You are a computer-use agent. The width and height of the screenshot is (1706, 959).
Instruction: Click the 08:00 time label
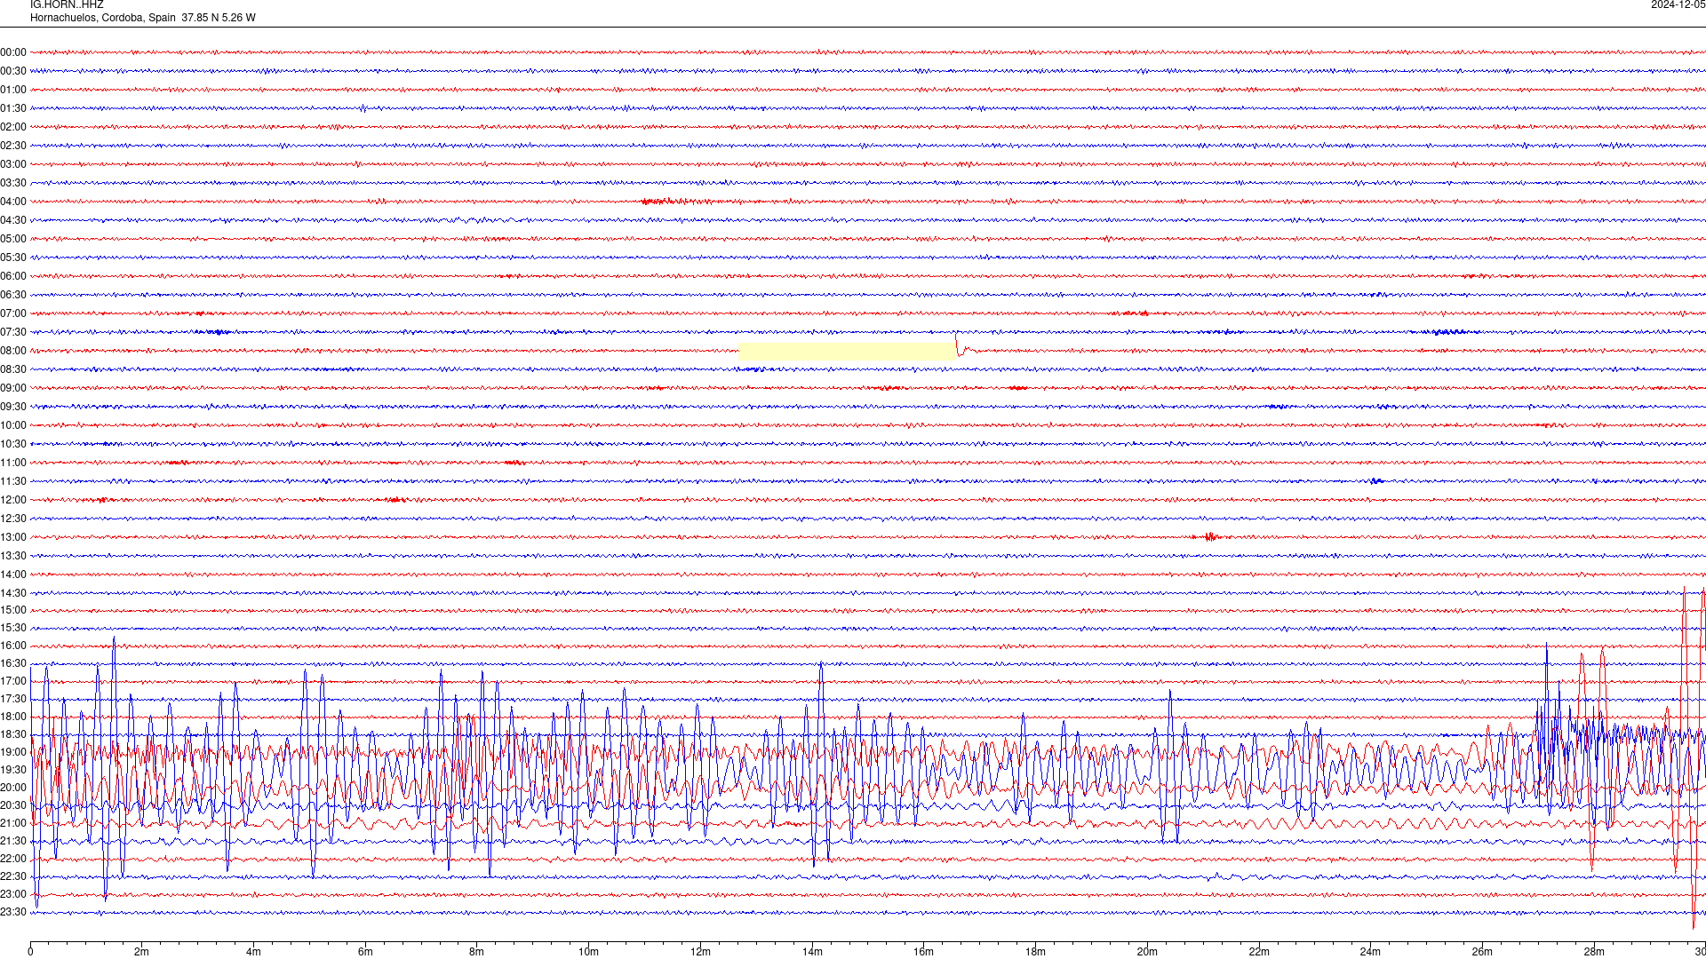point(13,351)
